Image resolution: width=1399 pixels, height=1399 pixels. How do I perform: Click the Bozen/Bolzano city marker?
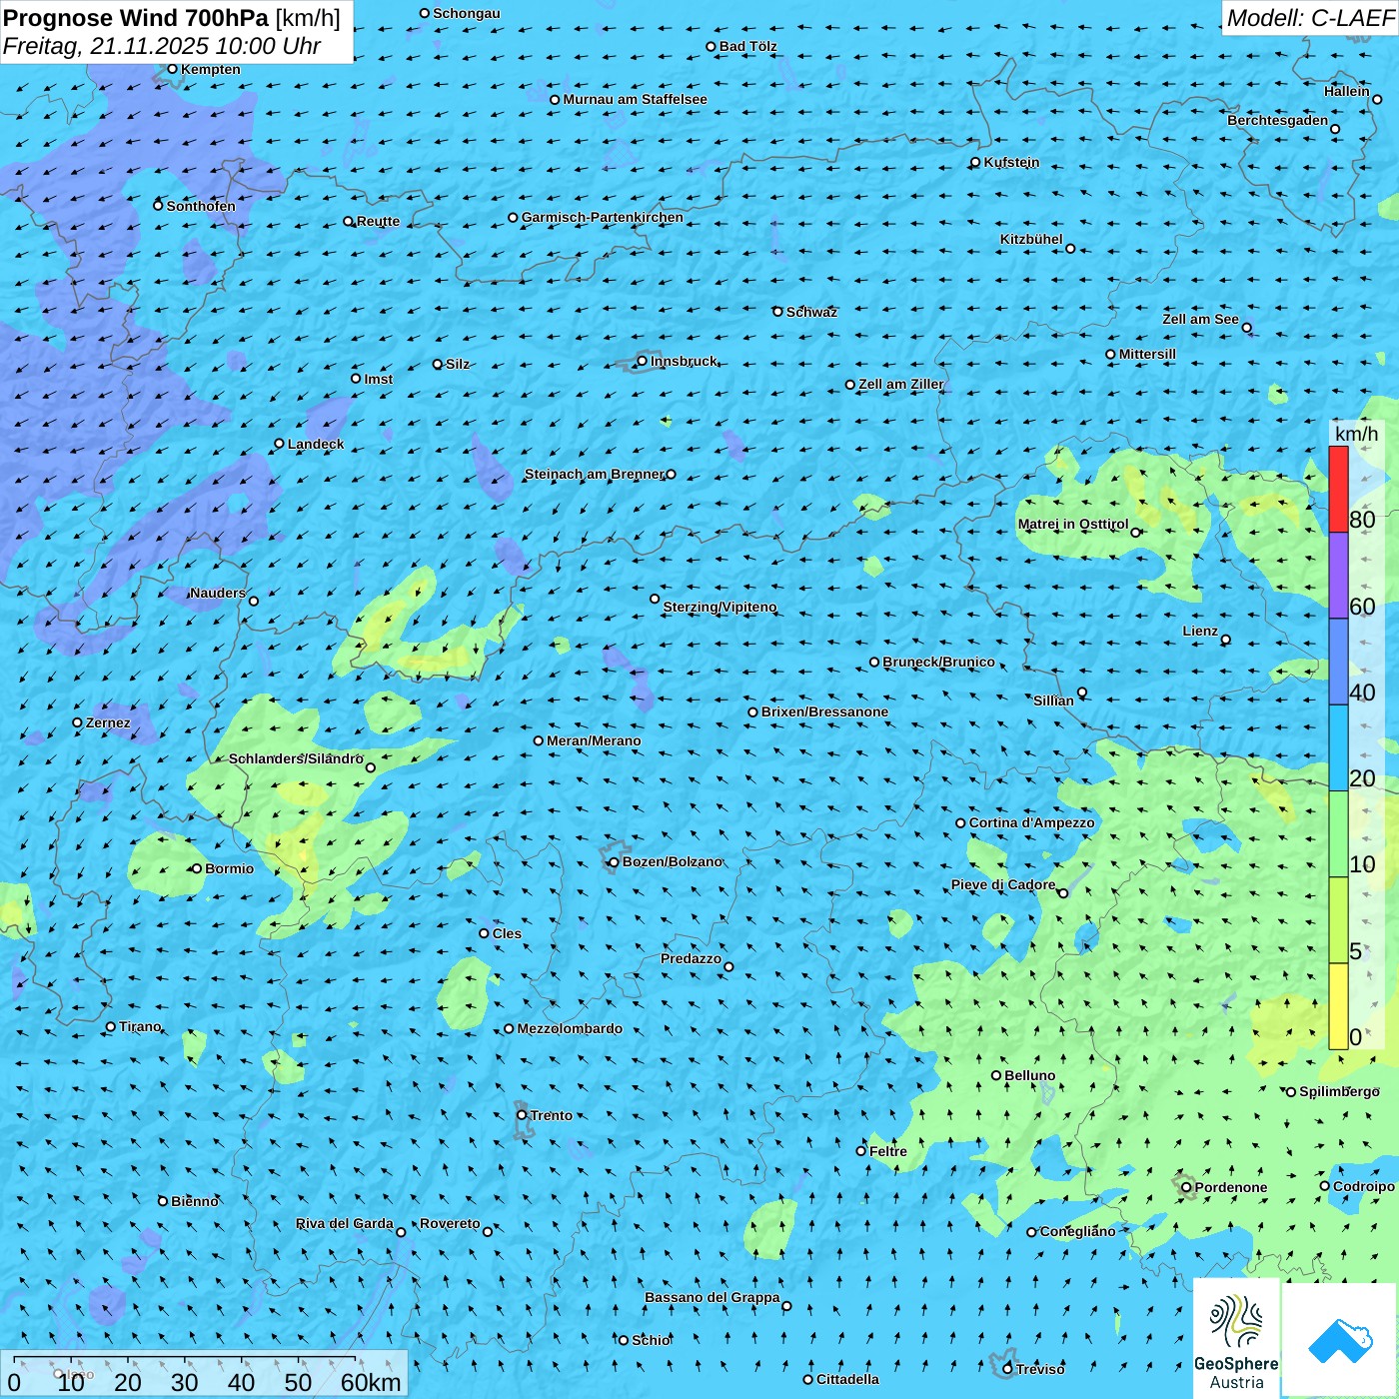tap(615, 862)
